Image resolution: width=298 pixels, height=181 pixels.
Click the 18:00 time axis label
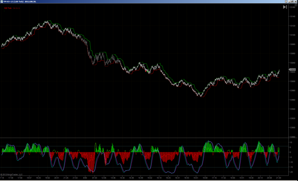233,178
